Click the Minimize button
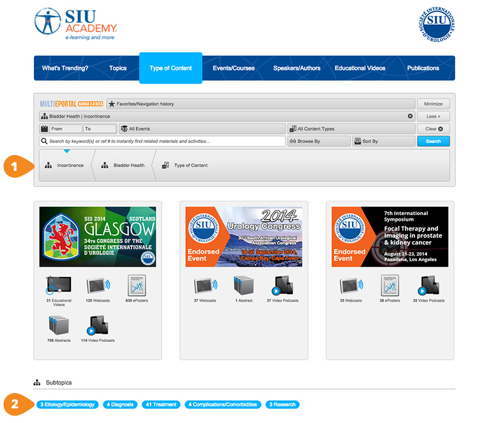This screenshot has width=486, height=423. click(x=433, y=104)
